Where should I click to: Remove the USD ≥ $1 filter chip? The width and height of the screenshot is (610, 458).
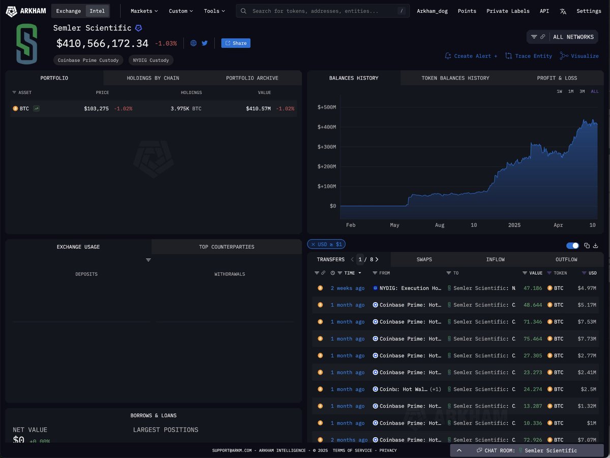[x=313, y=244]
